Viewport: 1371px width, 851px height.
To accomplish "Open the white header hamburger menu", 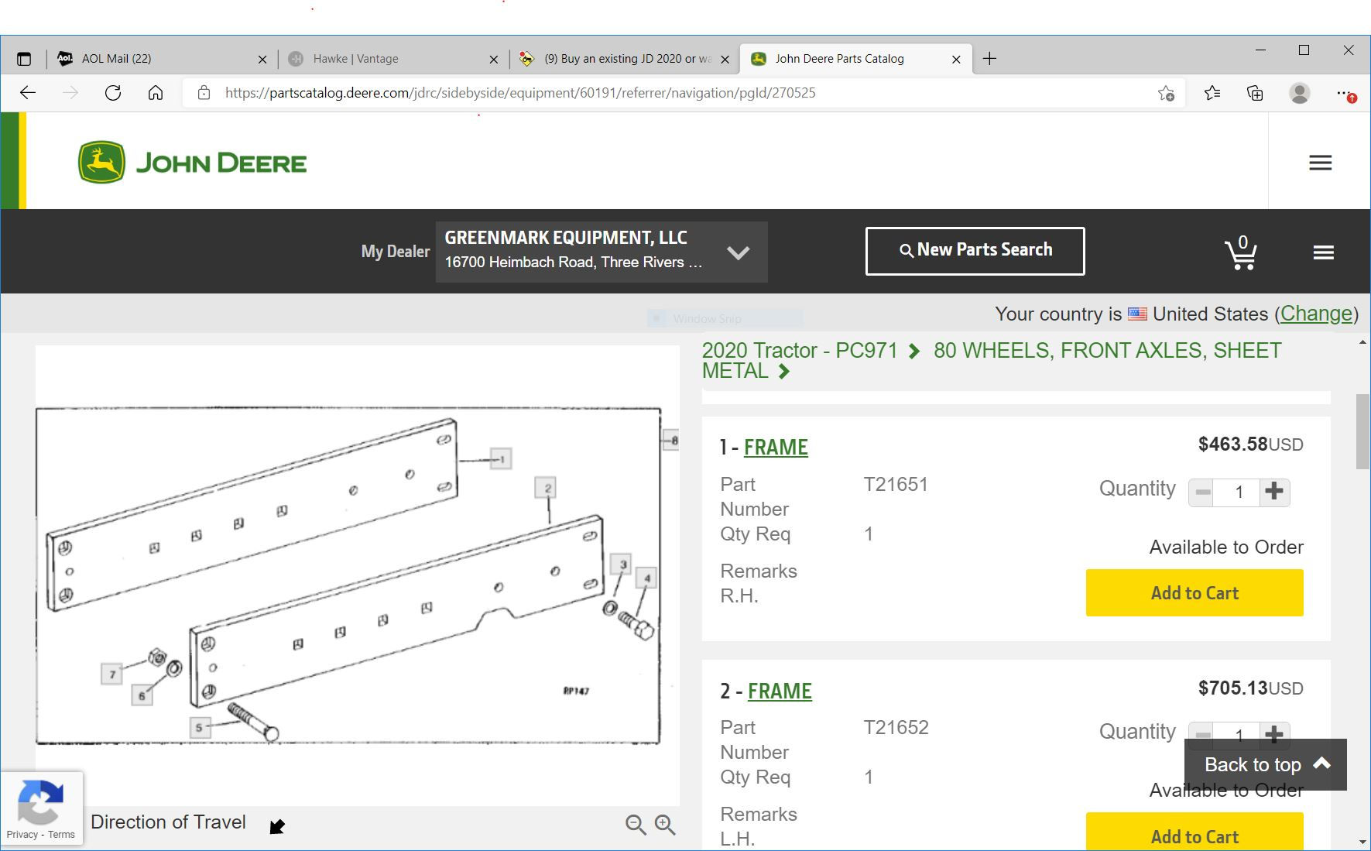I will [1320, 163].
